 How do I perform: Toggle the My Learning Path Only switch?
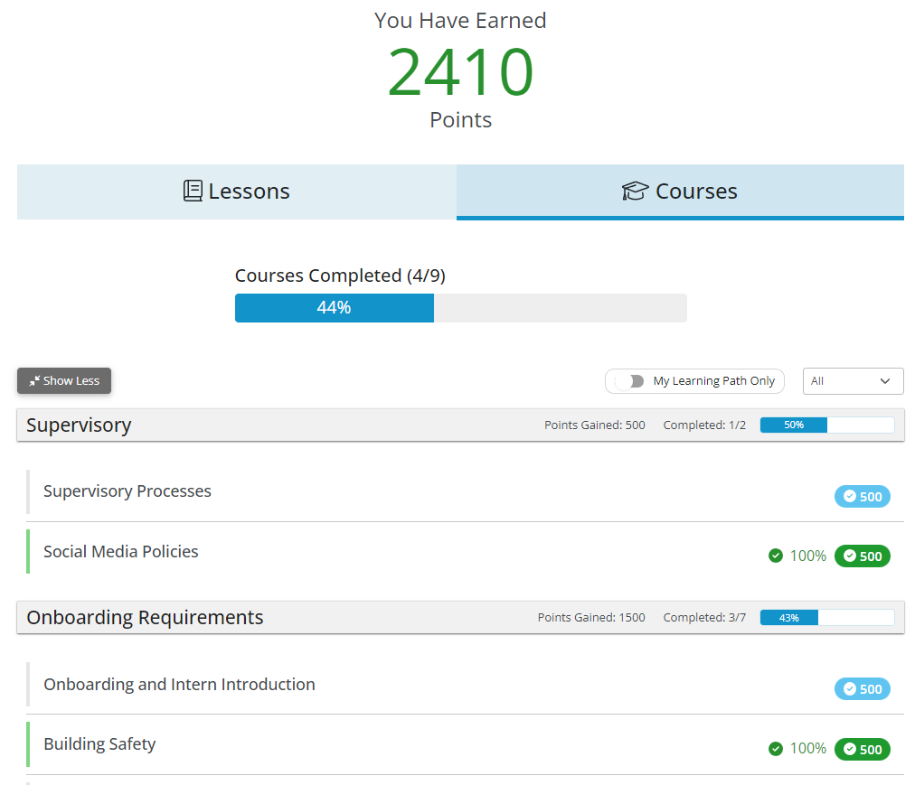(630, 381)
